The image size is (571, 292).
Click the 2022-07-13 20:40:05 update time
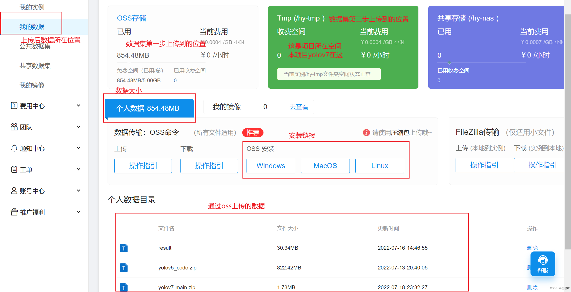pyautogui.click(x=403, y=268)
